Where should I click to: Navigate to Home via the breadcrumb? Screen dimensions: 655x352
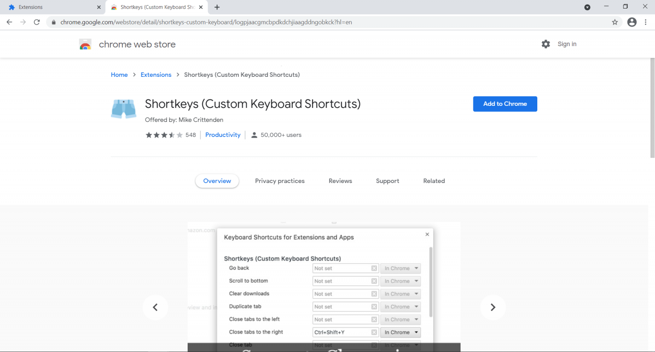pos(119,75)
